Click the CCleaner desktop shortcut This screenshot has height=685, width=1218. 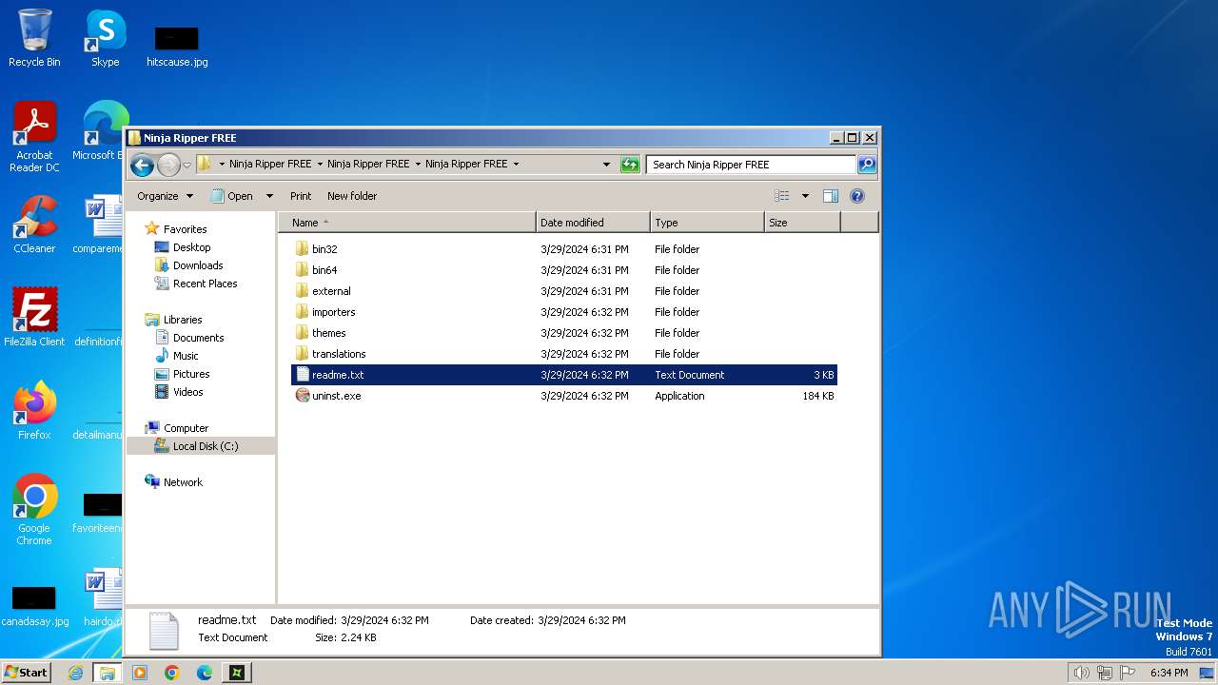pos(34,225)
